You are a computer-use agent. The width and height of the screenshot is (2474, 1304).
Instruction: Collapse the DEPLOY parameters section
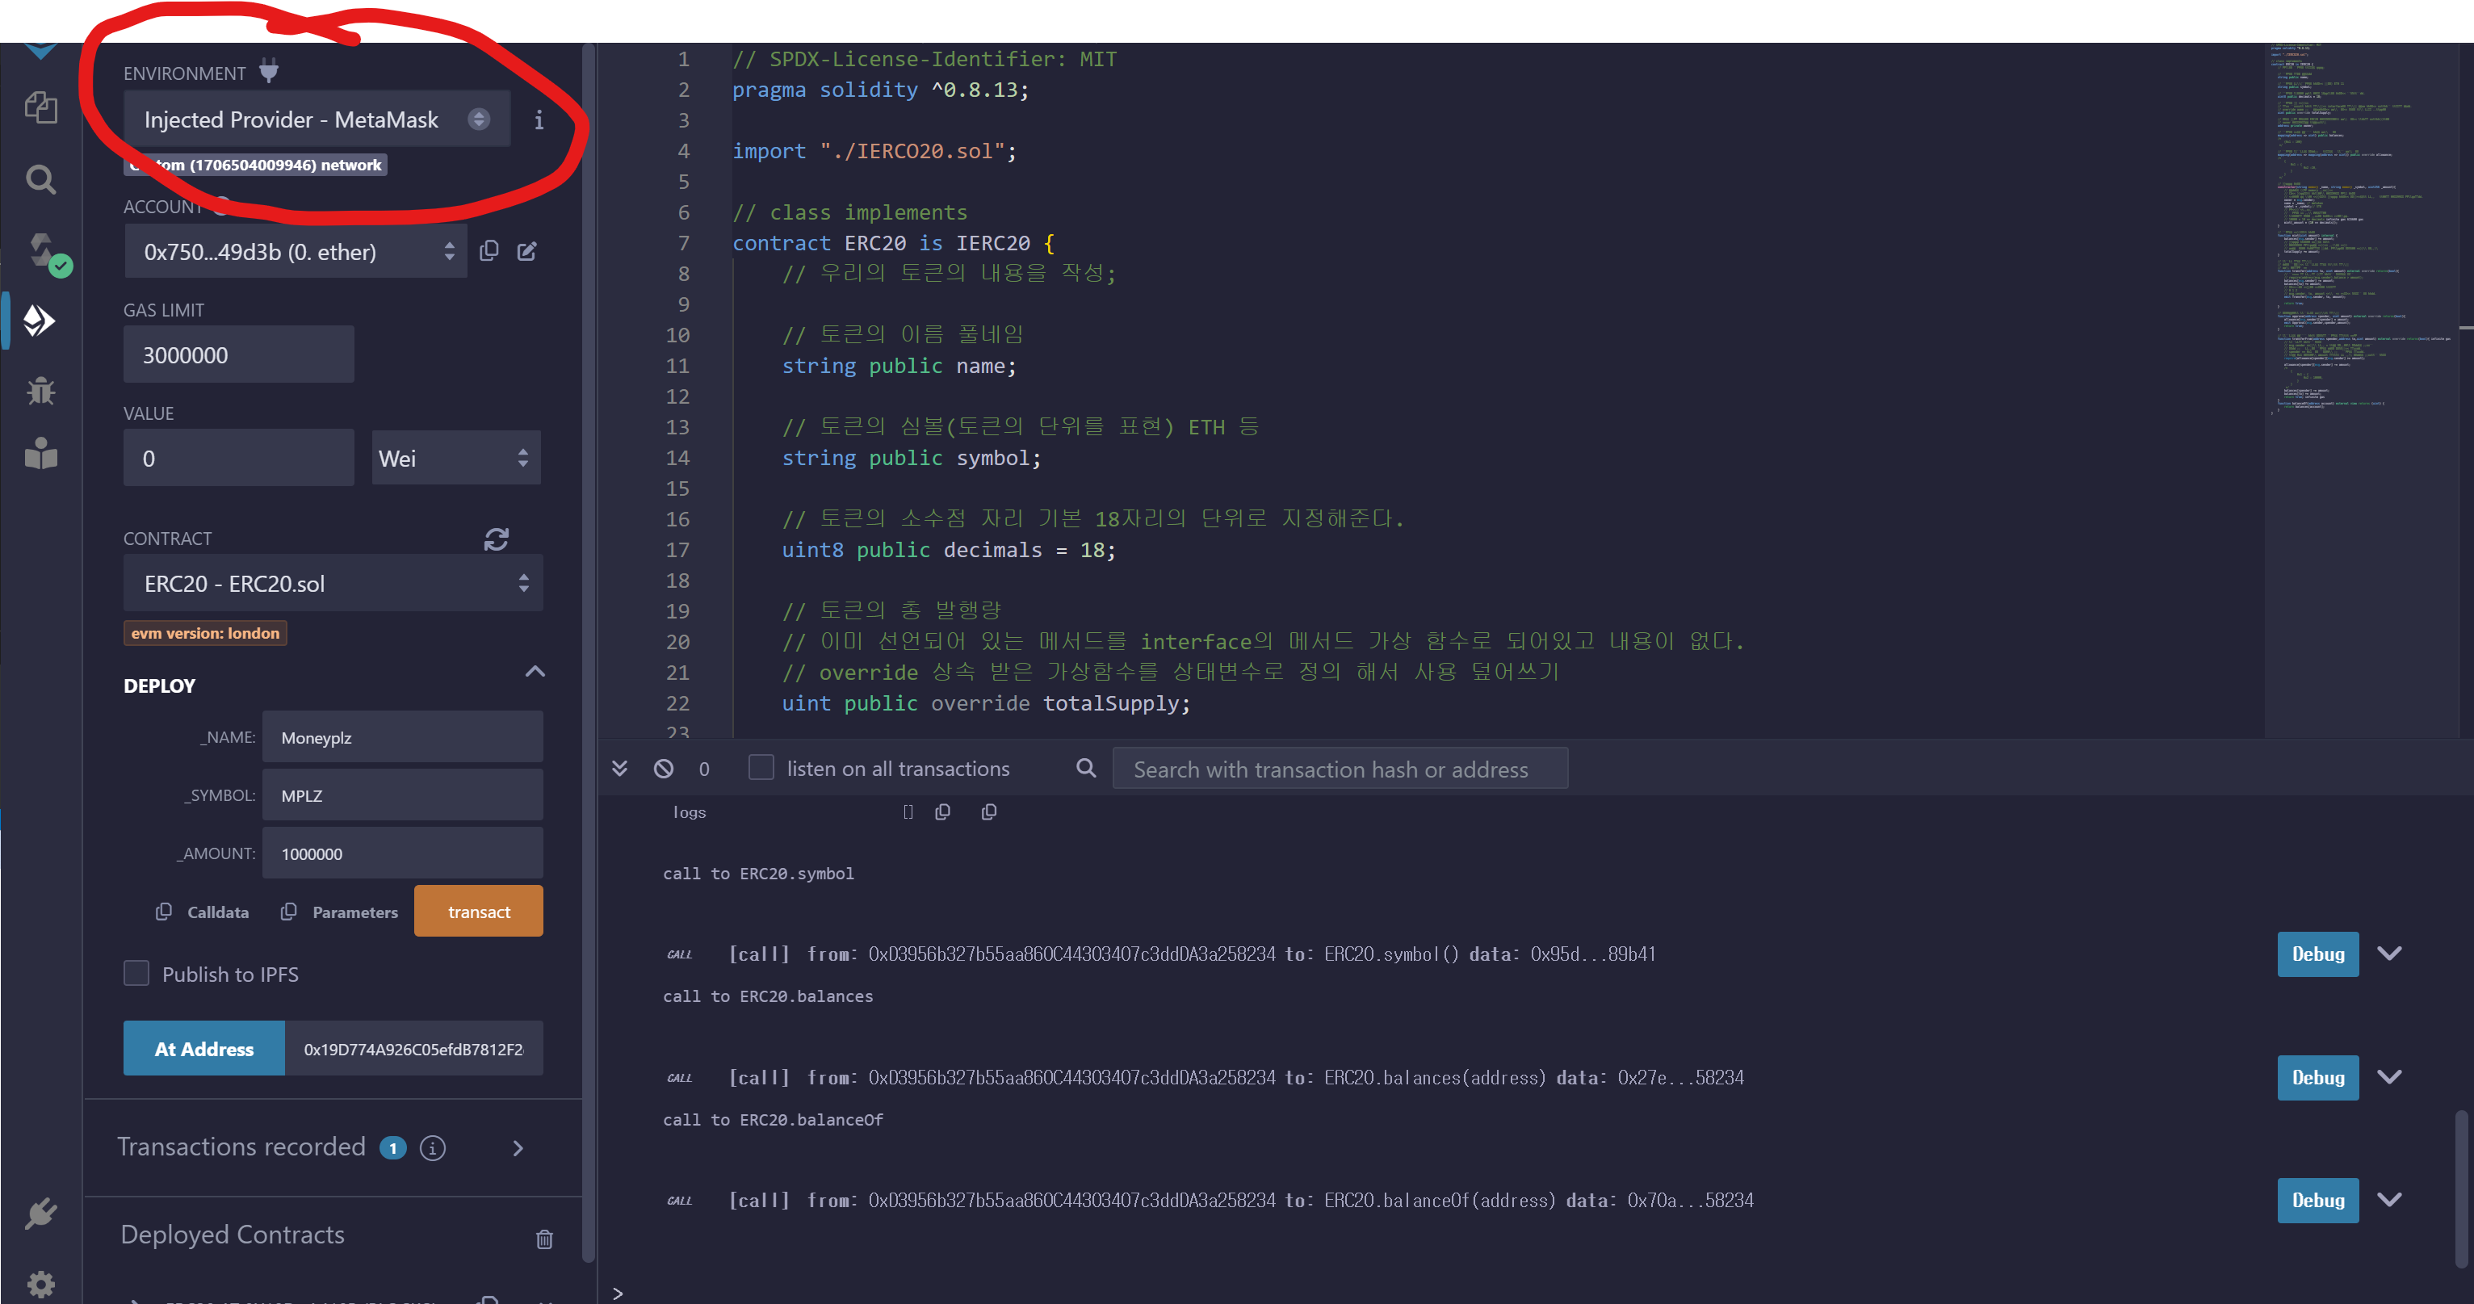(535, 671)
